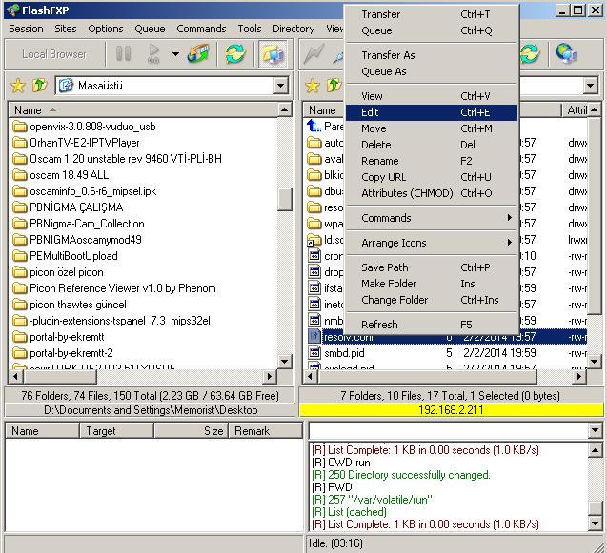Select Transfer As in the context menu
The height and width of the screenshot is (553, 607).
click(x=432, y=55)
